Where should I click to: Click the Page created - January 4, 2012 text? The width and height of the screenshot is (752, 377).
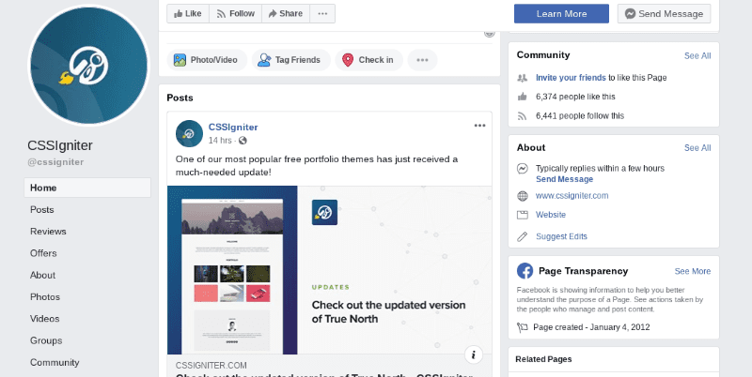[x=591, y=327]
